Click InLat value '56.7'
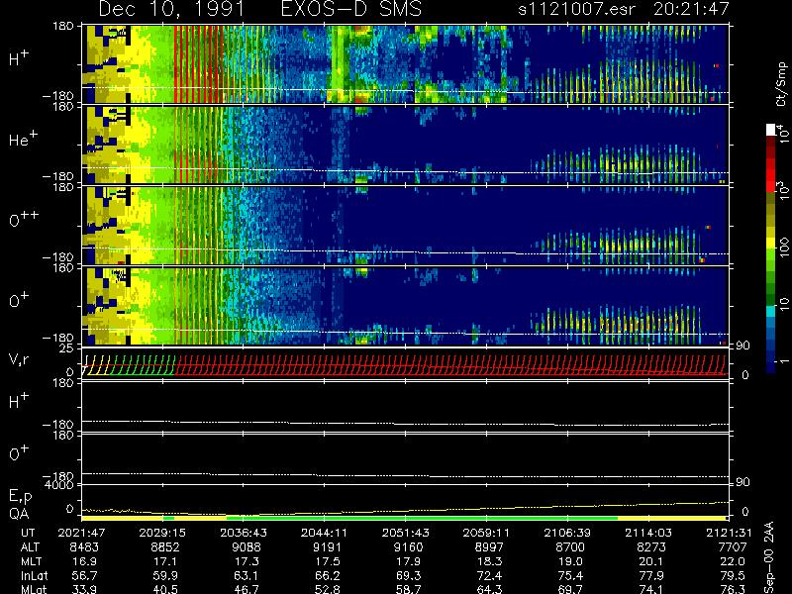The height and width of the screenshot is (594, 792). tap(84, 575)
